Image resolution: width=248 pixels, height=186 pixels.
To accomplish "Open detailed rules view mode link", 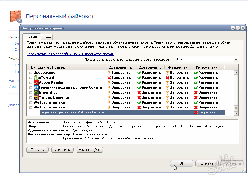I will coord(70,54).
